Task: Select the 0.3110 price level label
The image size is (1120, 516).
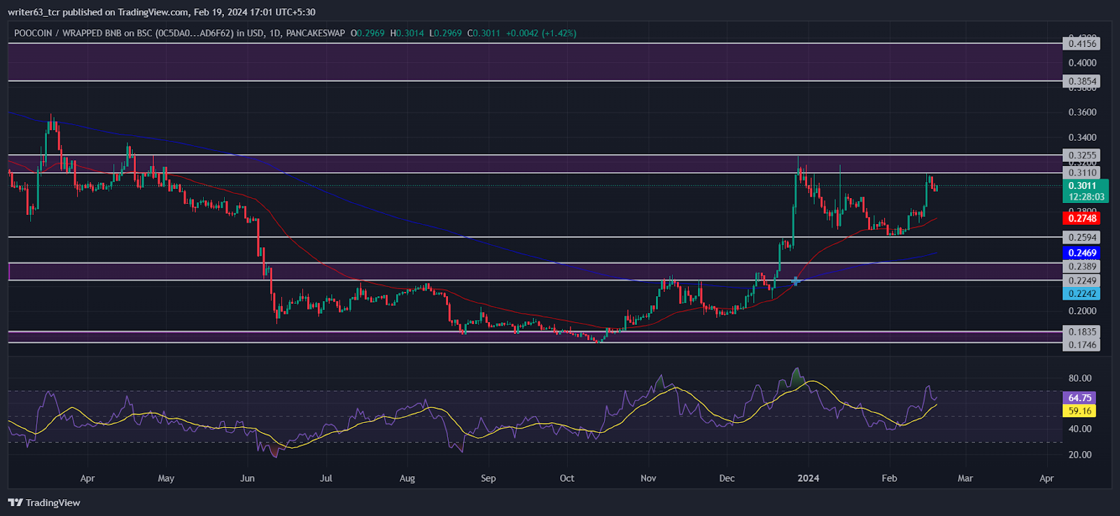Action: [x=1082, y=173]
